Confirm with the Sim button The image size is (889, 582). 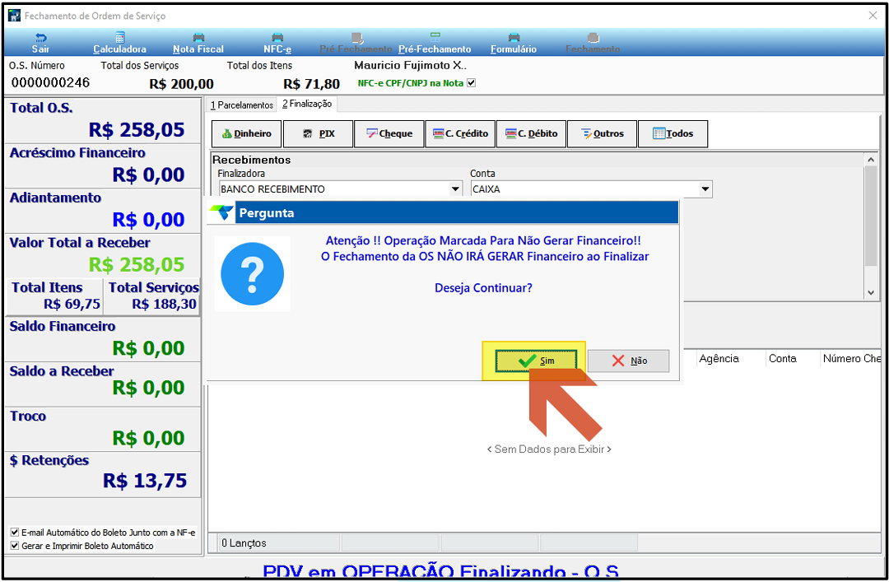[x=536, y=361]
